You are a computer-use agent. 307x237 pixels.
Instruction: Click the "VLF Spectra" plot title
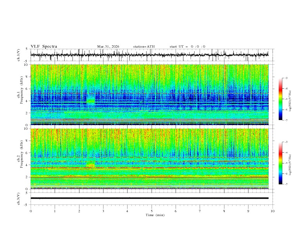(x=44, y=46)
